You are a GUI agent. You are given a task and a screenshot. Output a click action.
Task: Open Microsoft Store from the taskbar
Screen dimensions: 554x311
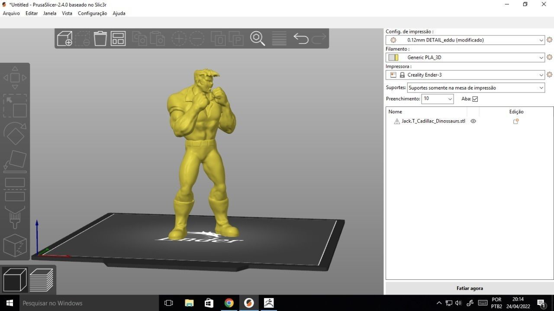pos(209,303)
